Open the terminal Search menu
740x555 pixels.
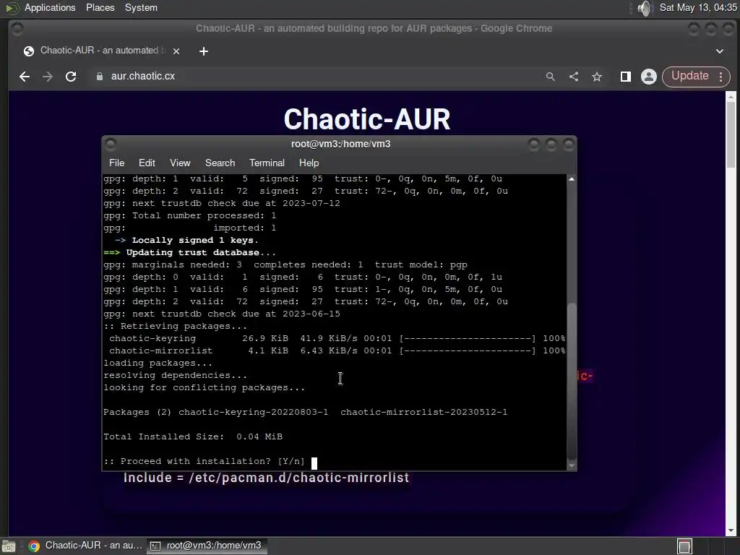(x=220, y=163)
